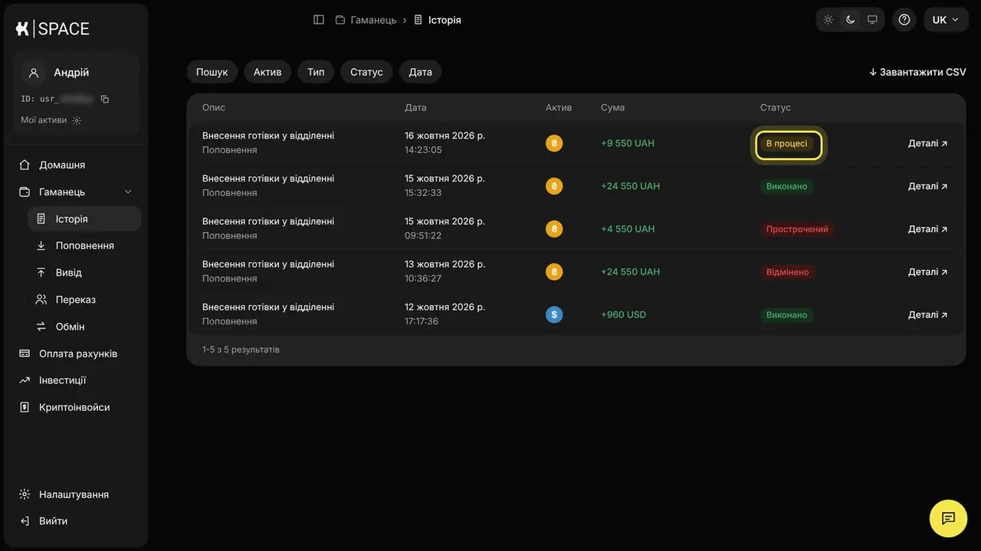The width and height of the screenshot is (981, 551).
Task: Open the help question-mark icon
Action: (904, 20)
